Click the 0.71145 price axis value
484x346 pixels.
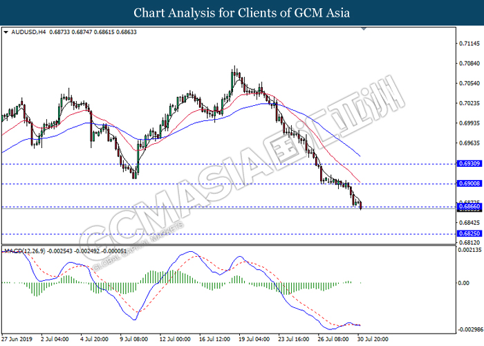pos(469,44)
